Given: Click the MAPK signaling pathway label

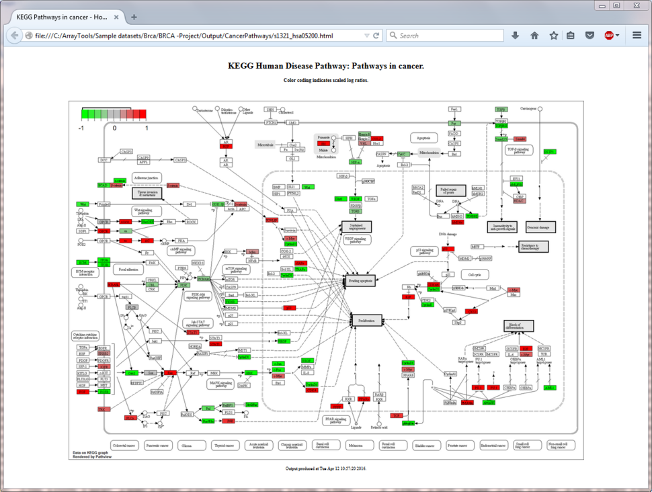Looking at the screenshot, I should (221, 384).
